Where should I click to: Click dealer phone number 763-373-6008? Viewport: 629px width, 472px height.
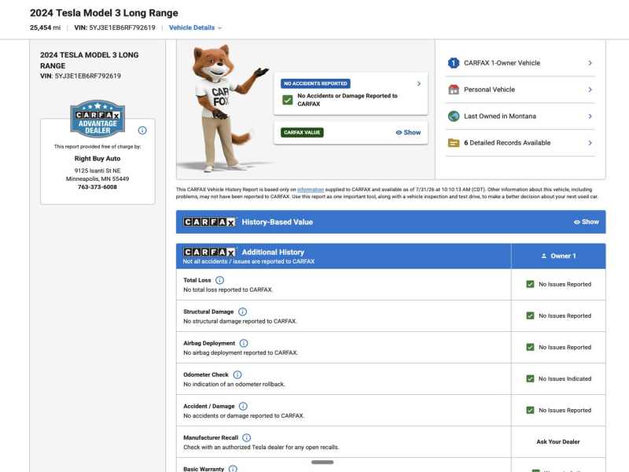97,187
